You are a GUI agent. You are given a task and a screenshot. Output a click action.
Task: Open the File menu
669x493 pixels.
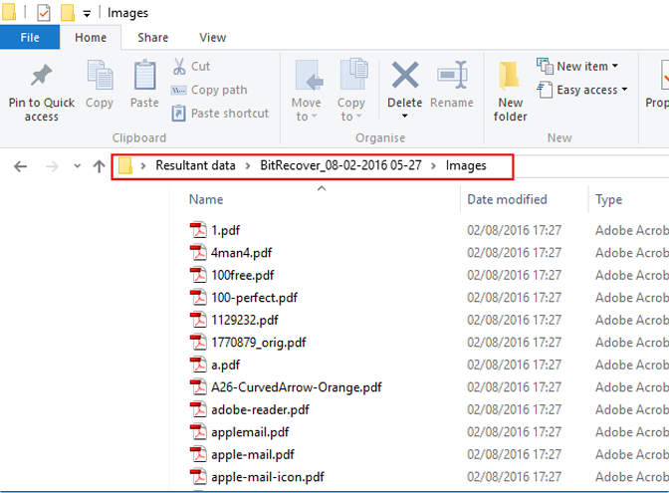[30, 37]
